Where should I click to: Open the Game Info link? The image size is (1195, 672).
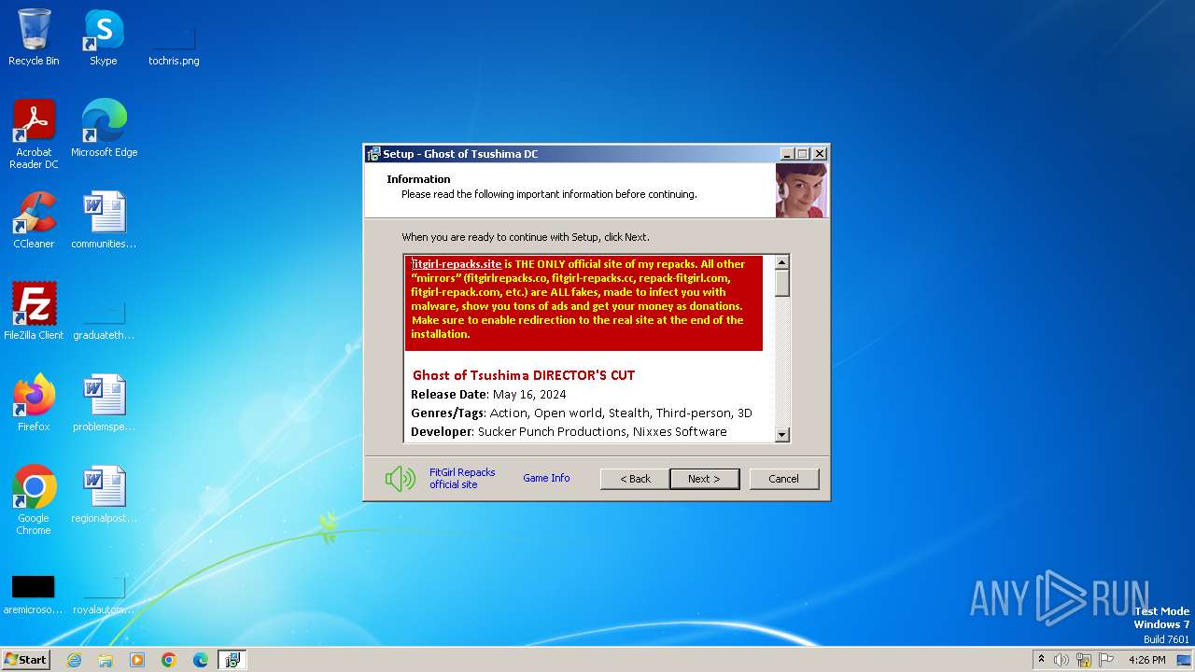(546, 478)
